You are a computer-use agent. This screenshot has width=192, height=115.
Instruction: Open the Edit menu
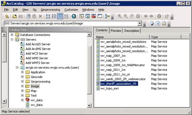(15, 10)
